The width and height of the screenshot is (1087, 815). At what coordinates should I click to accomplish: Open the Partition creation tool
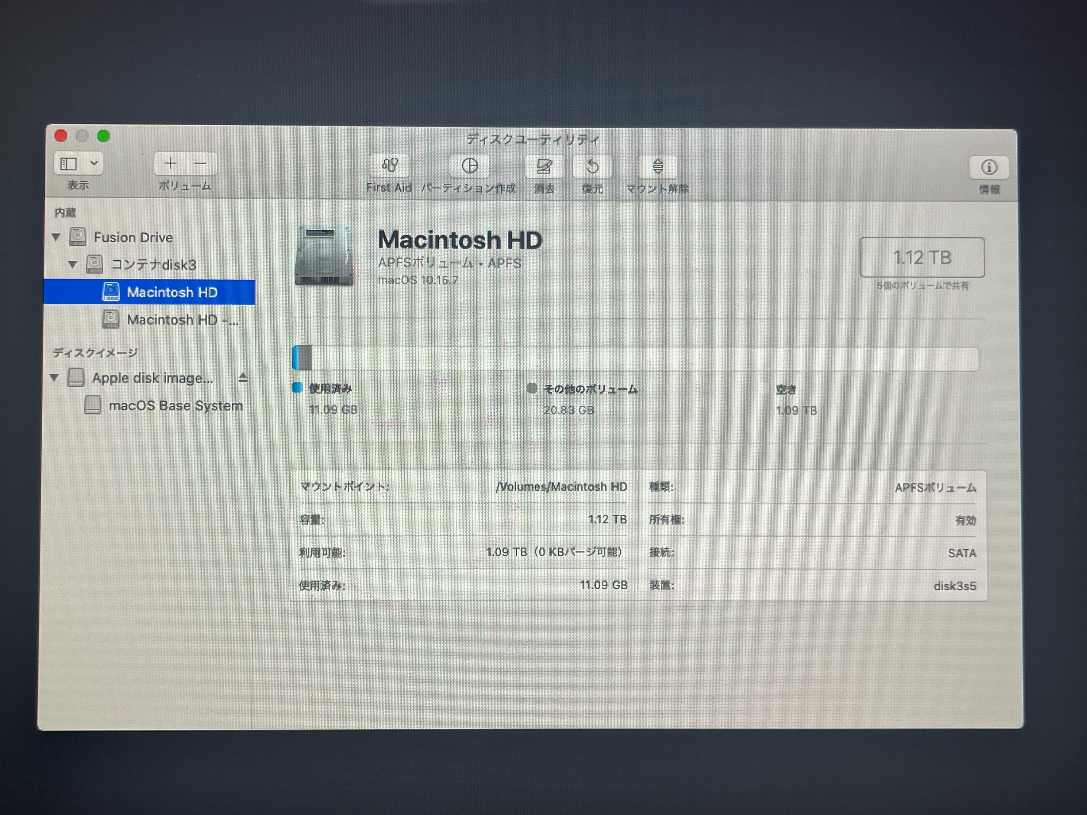tap(469, 167)
